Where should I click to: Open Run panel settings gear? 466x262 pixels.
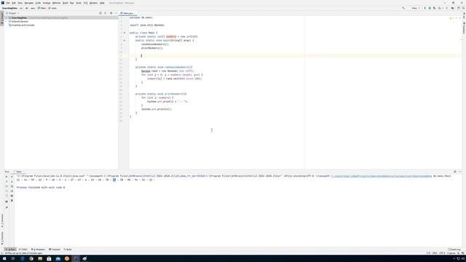[455, 172]
